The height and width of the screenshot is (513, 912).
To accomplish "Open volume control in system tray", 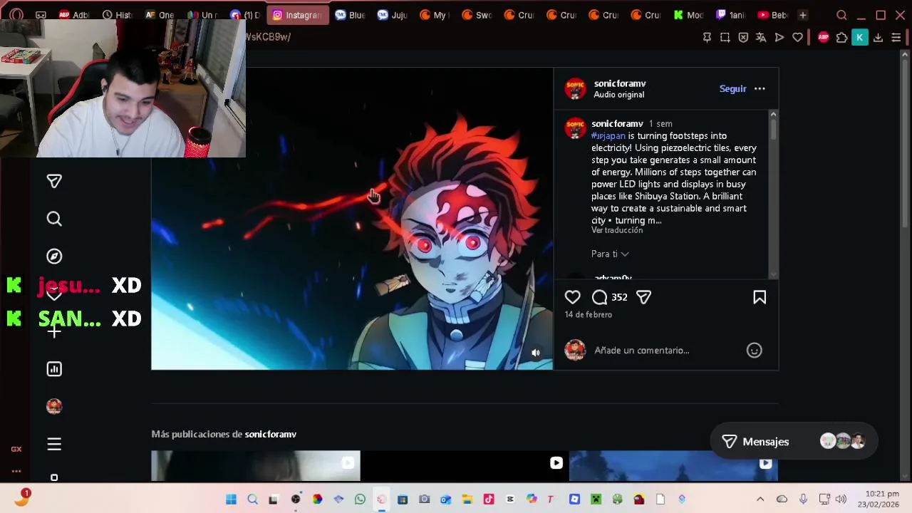I will tap(841, 499).
